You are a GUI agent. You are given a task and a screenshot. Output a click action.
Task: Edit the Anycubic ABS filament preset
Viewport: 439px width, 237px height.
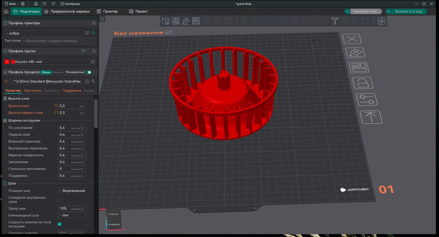tap(93, 62)
